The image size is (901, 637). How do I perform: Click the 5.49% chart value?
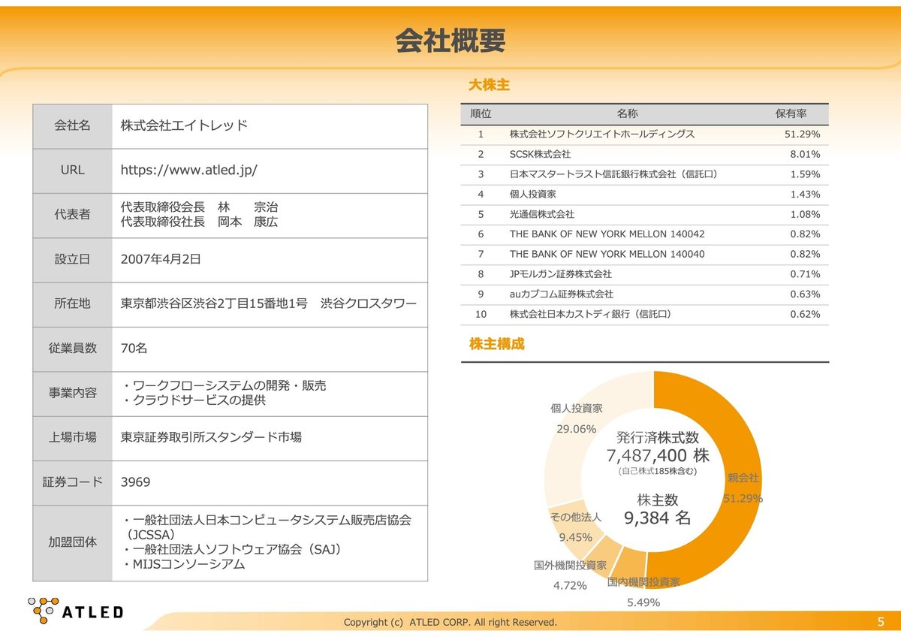click(643, 602)
